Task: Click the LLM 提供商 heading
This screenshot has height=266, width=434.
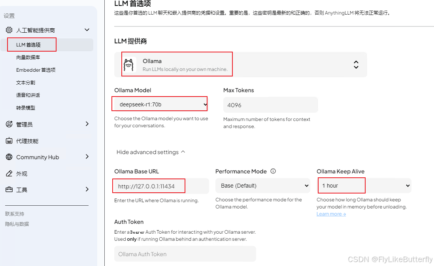Action: 130,41
